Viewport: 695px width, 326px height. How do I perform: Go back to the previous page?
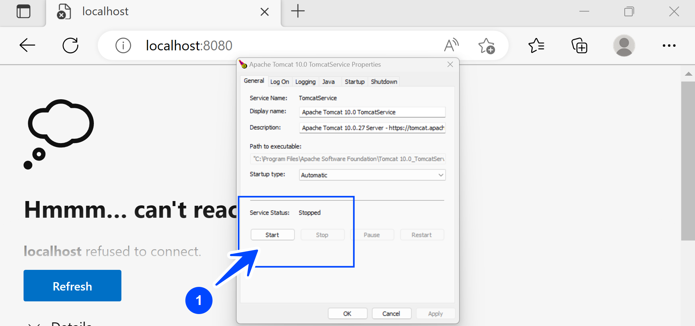[27, 46]
